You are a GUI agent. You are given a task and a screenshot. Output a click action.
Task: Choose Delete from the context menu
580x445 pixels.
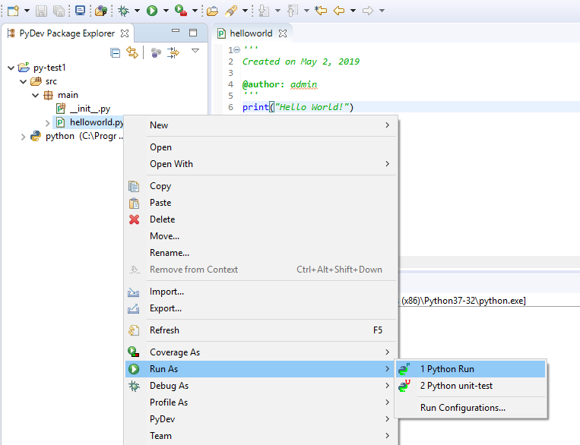tap(261, 219)
